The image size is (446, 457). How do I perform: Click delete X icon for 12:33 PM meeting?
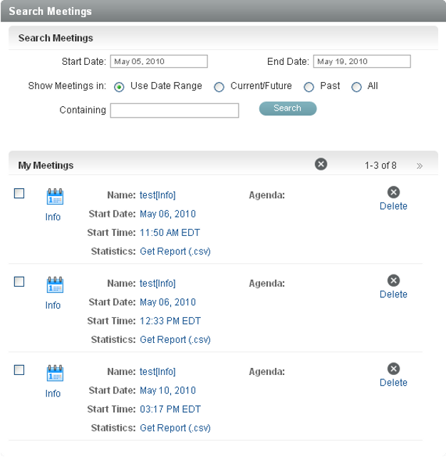click(x=393, y=280)
